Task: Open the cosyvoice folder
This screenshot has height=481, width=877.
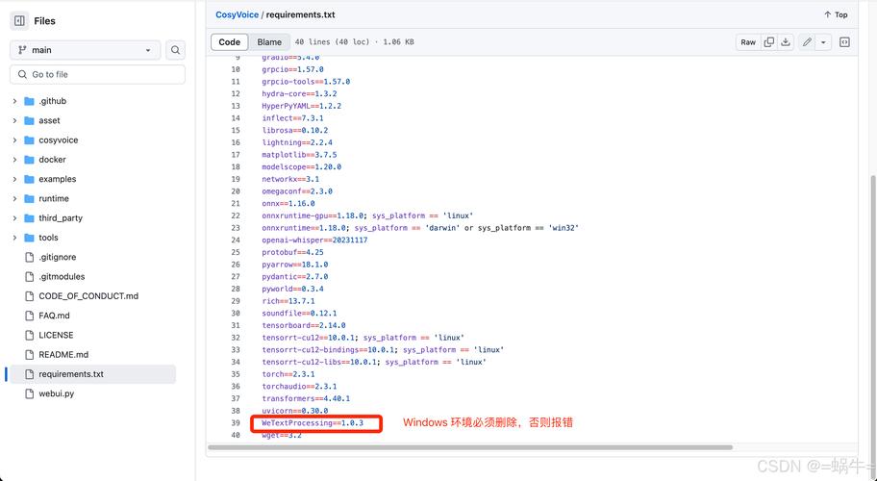Action: coord(58,140)
